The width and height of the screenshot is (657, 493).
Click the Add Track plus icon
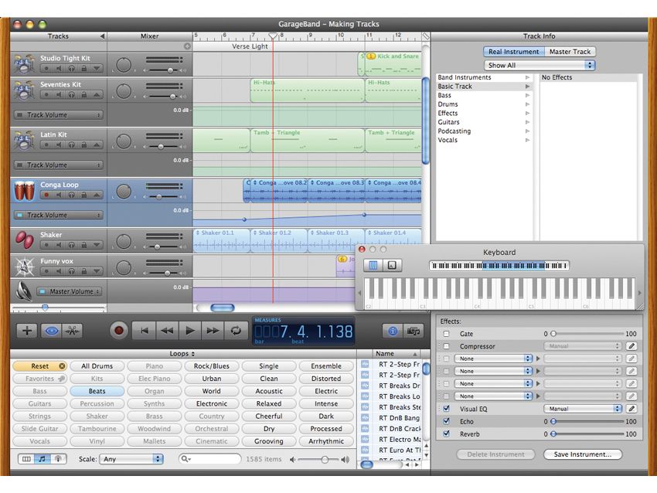(x=26, y=331)
